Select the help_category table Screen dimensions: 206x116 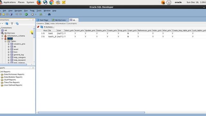click(x=20, y=57)
